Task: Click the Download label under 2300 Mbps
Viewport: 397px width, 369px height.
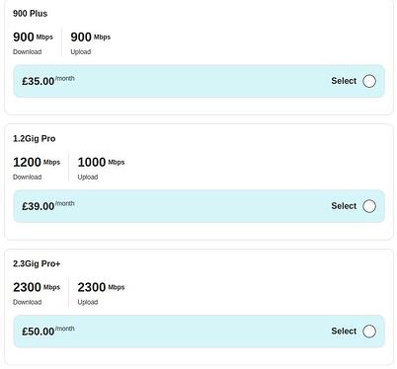Action: [x=27, y=302]
